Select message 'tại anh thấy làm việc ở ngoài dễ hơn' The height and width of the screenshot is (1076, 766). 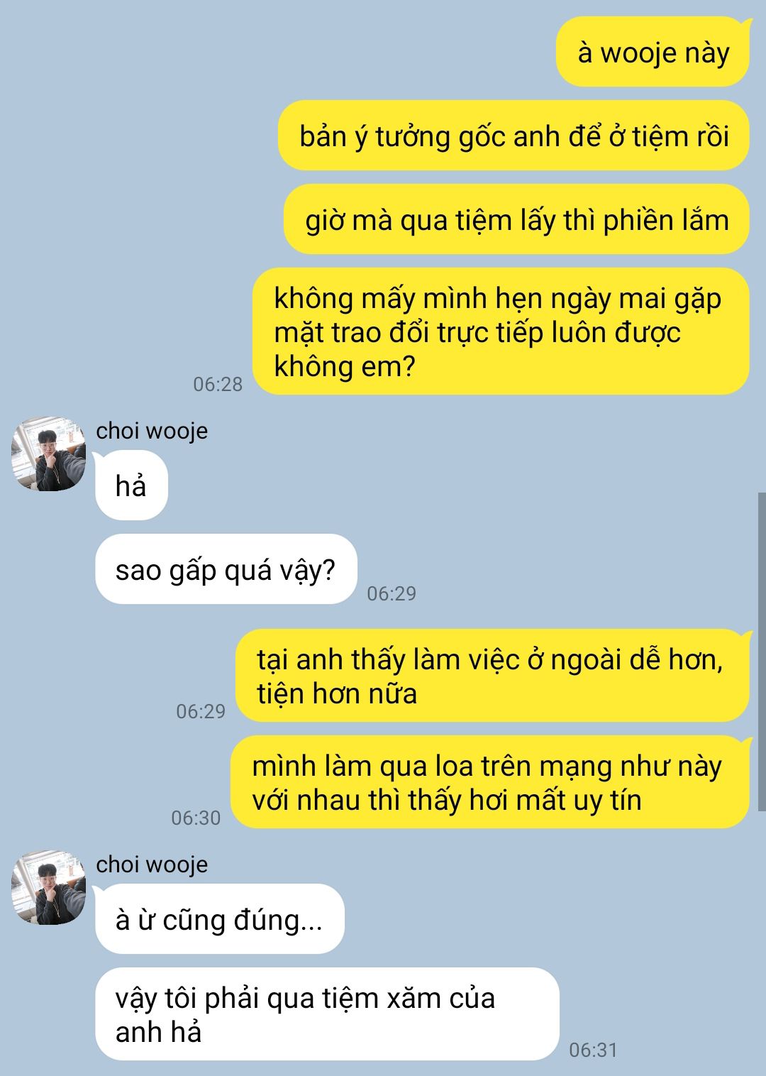(492, 676)
